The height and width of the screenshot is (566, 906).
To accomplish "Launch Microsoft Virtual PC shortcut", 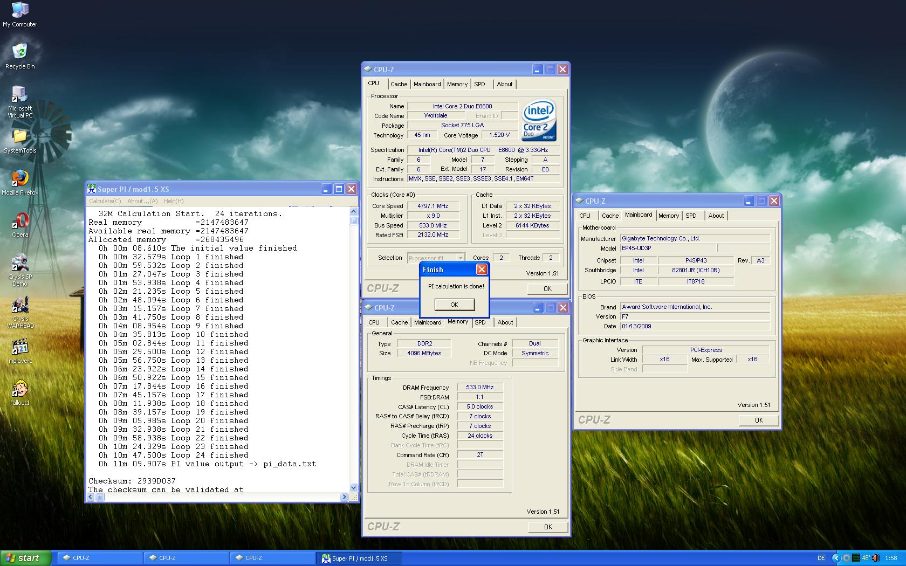I will (20, 95).
